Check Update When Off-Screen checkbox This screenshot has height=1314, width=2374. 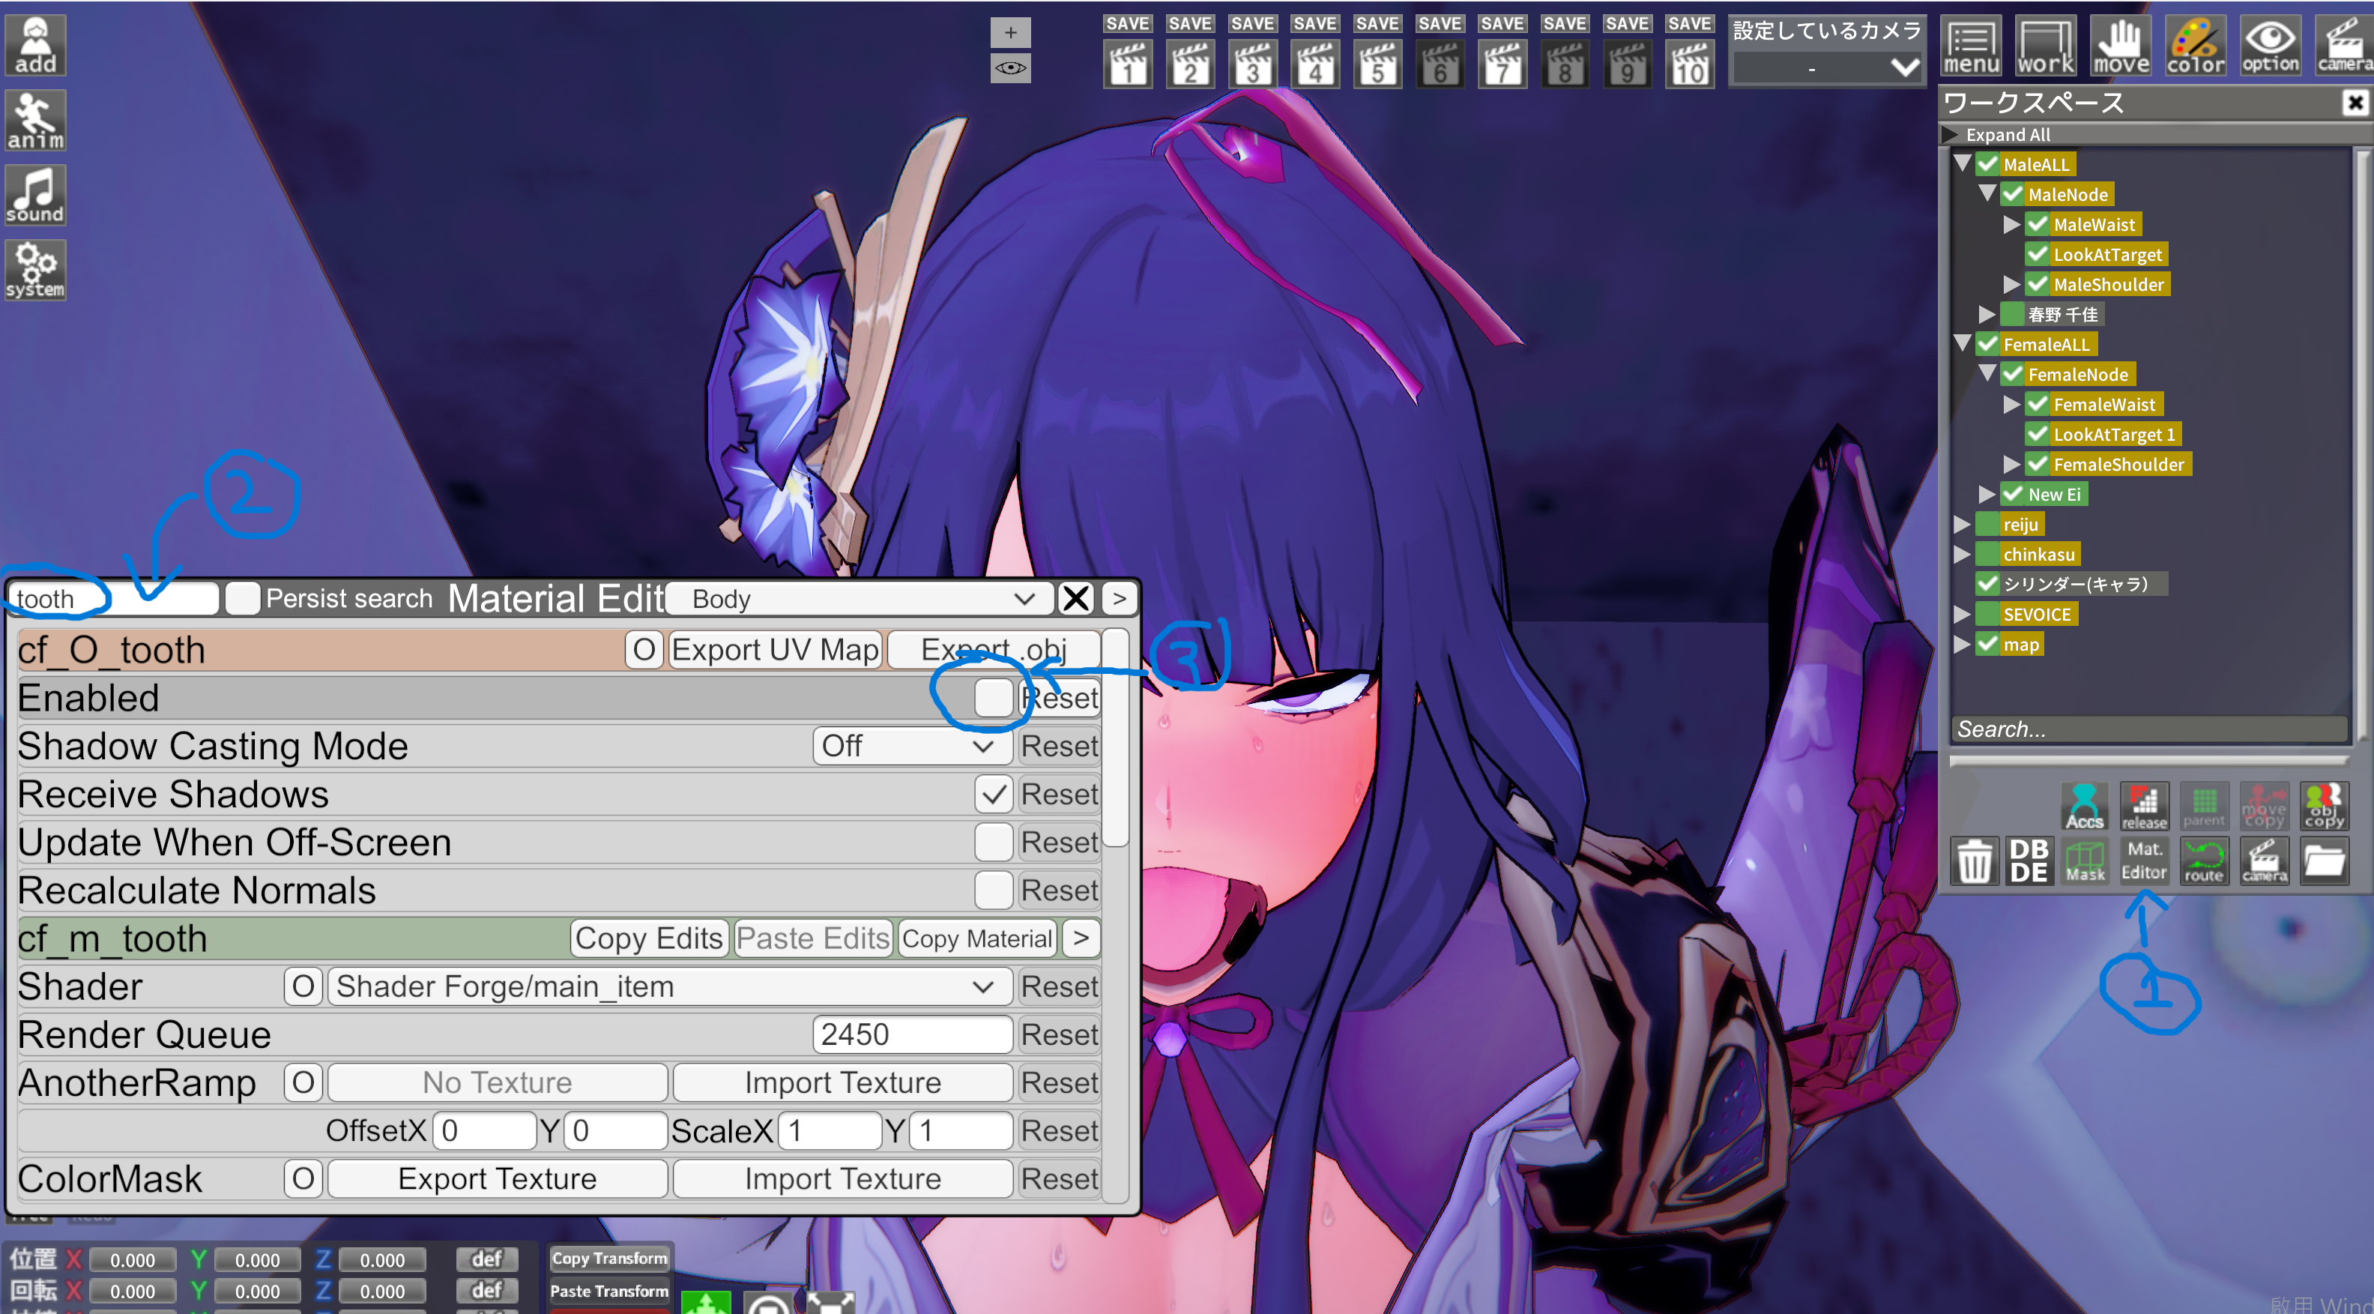[994, 842]
